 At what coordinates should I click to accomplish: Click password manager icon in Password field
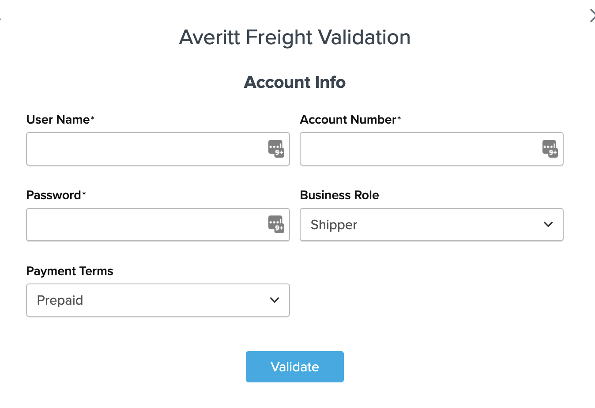click(x=276, y=224)
